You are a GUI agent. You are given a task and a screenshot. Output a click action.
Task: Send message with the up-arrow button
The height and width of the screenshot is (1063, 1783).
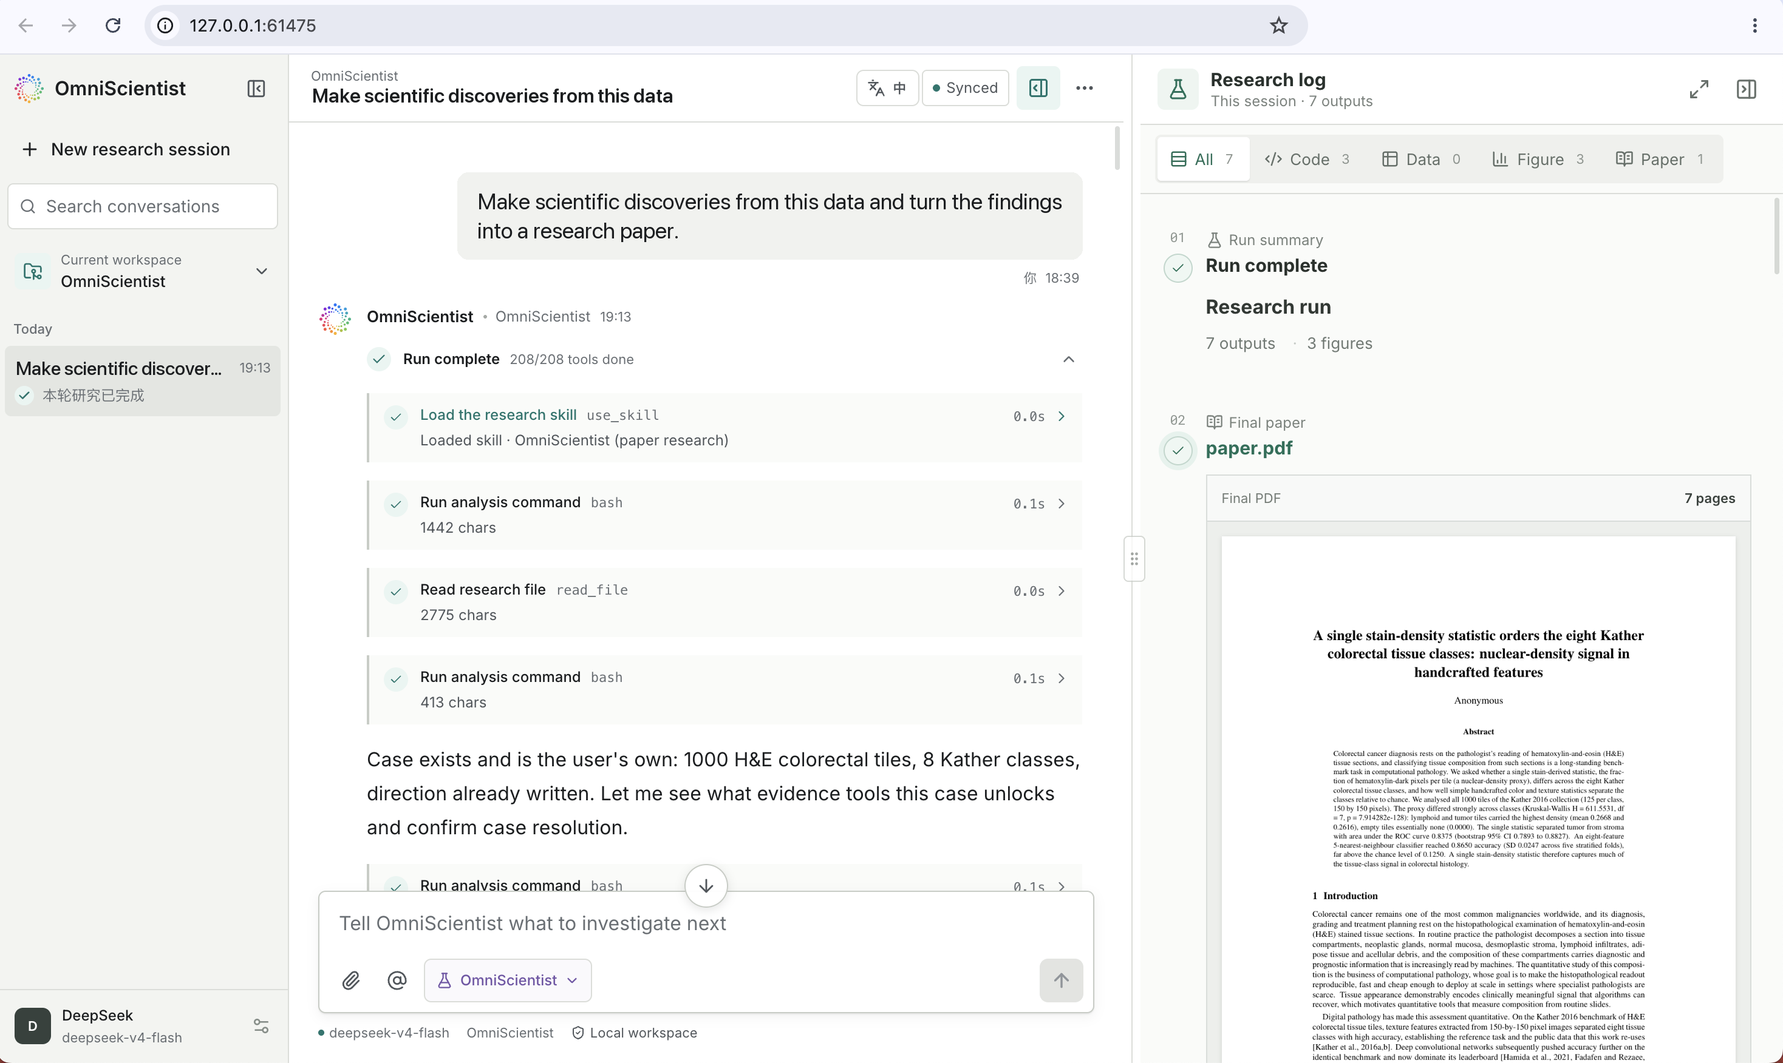[x=1061, y=980]
